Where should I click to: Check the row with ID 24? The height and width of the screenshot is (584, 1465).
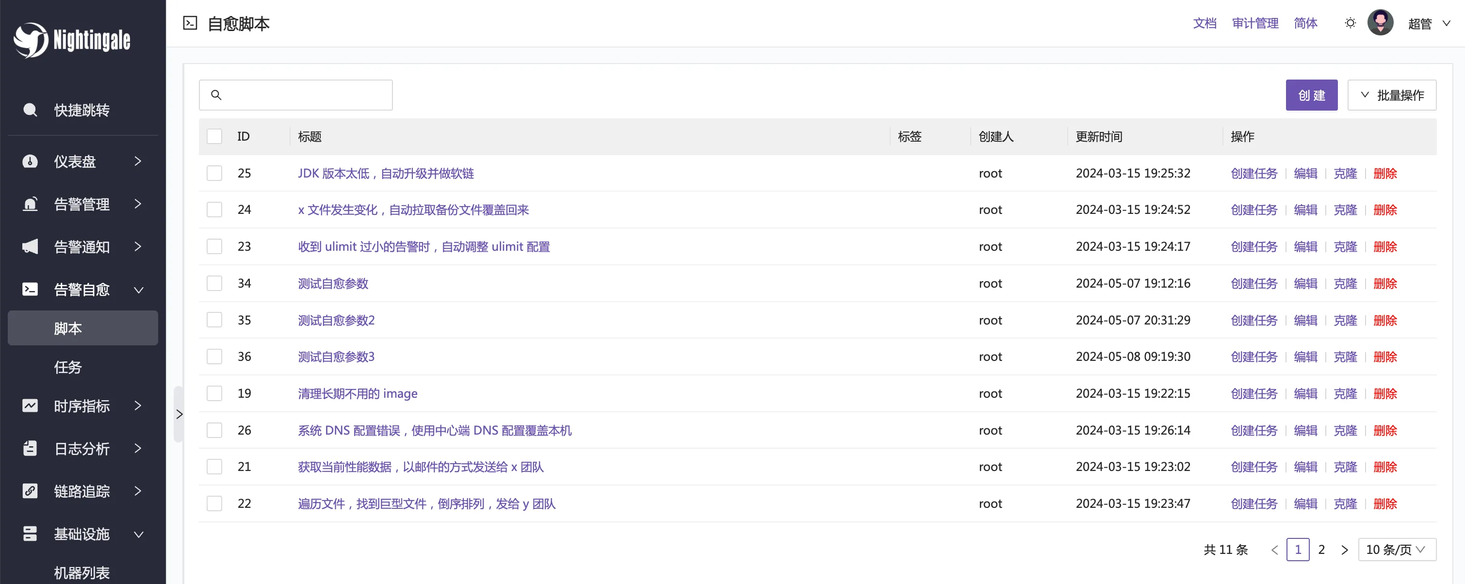click(x=214, y=210)
